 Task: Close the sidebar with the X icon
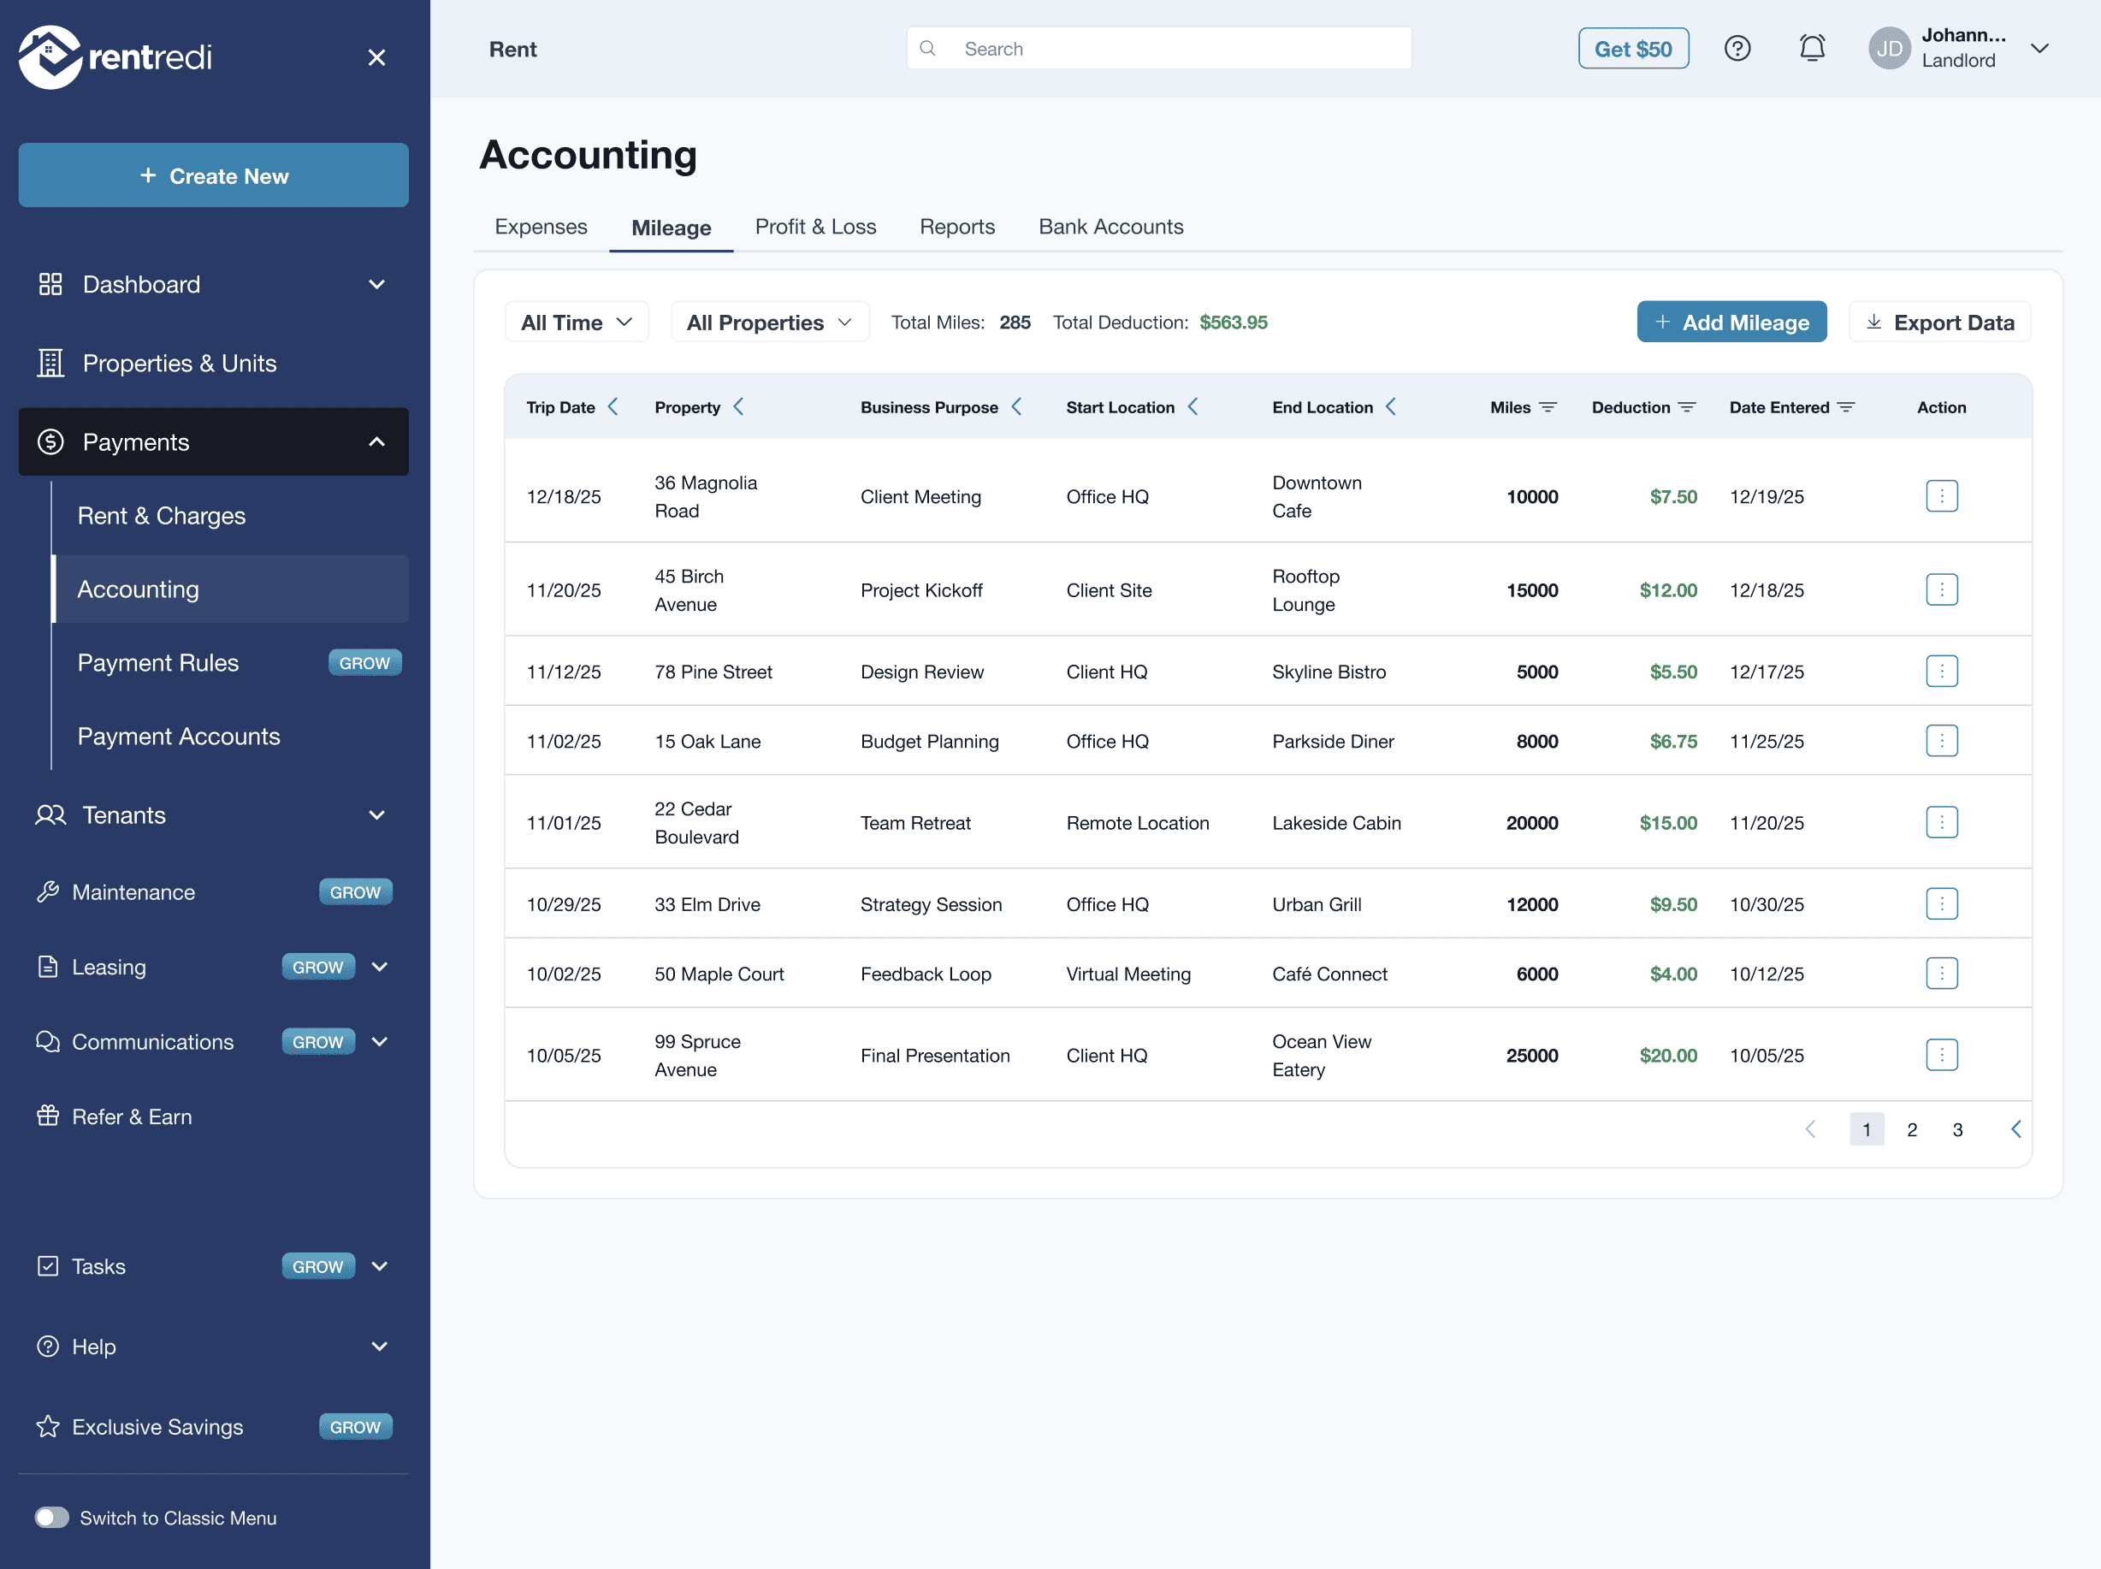pyautogui.click(x=376, y=58)
